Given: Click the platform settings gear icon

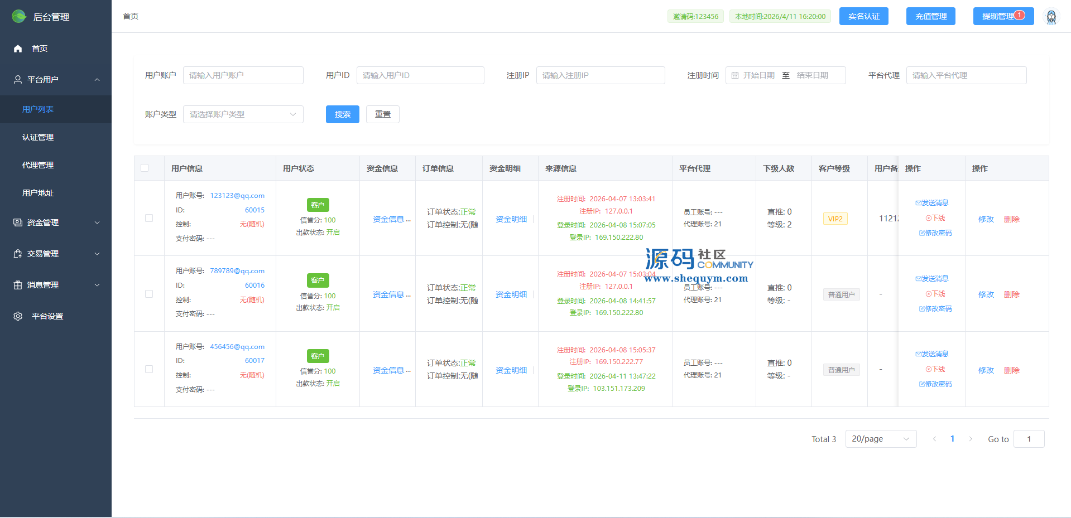Looking at the screenshot, I should tap(18, 316).
